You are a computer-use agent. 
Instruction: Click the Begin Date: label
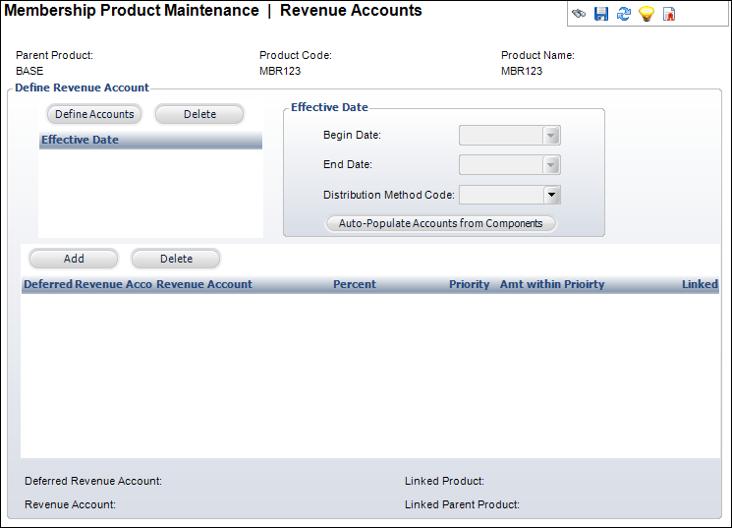pos(352,135)
